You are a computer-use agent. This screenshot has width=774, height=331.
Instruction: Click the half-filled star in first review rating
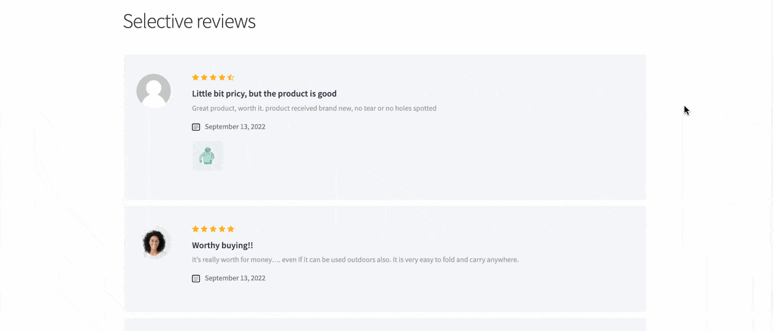click(x=231, y=78)
